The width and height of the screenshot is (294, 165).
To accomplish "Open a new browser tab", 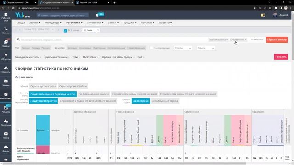I will click(x=114, y=3).
